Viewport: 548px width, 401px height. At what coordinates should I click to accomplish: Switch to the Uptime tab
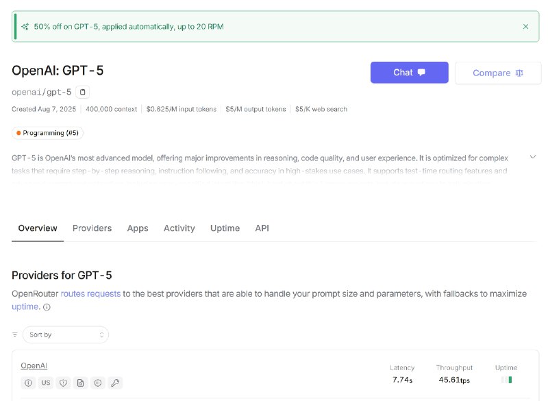tap(225, 228)
